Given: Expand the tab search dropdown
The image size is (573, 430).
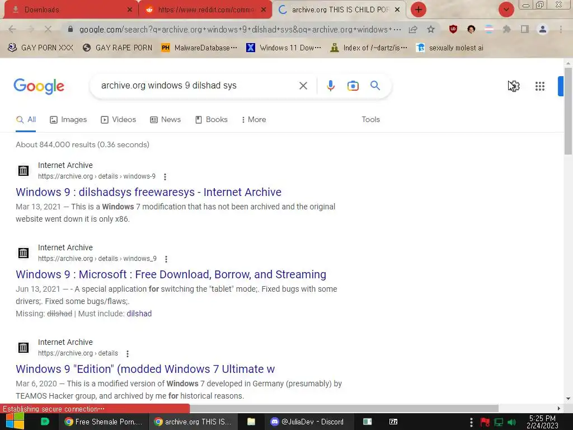Looking at the screenshot, I should pyautogui.click(x=506, y=10).
